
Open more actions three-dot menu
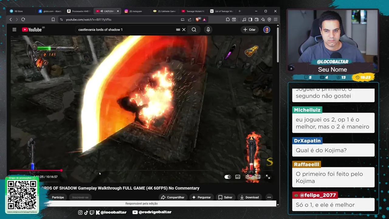coord(269,197)
